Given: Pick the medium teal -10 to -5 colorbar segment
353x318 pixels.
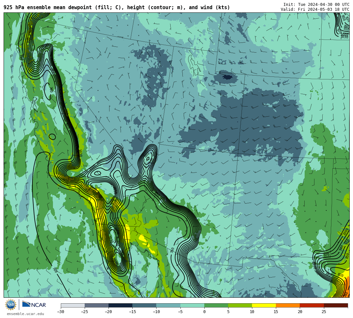Looking at the screenshot, I should coord(168,305).
